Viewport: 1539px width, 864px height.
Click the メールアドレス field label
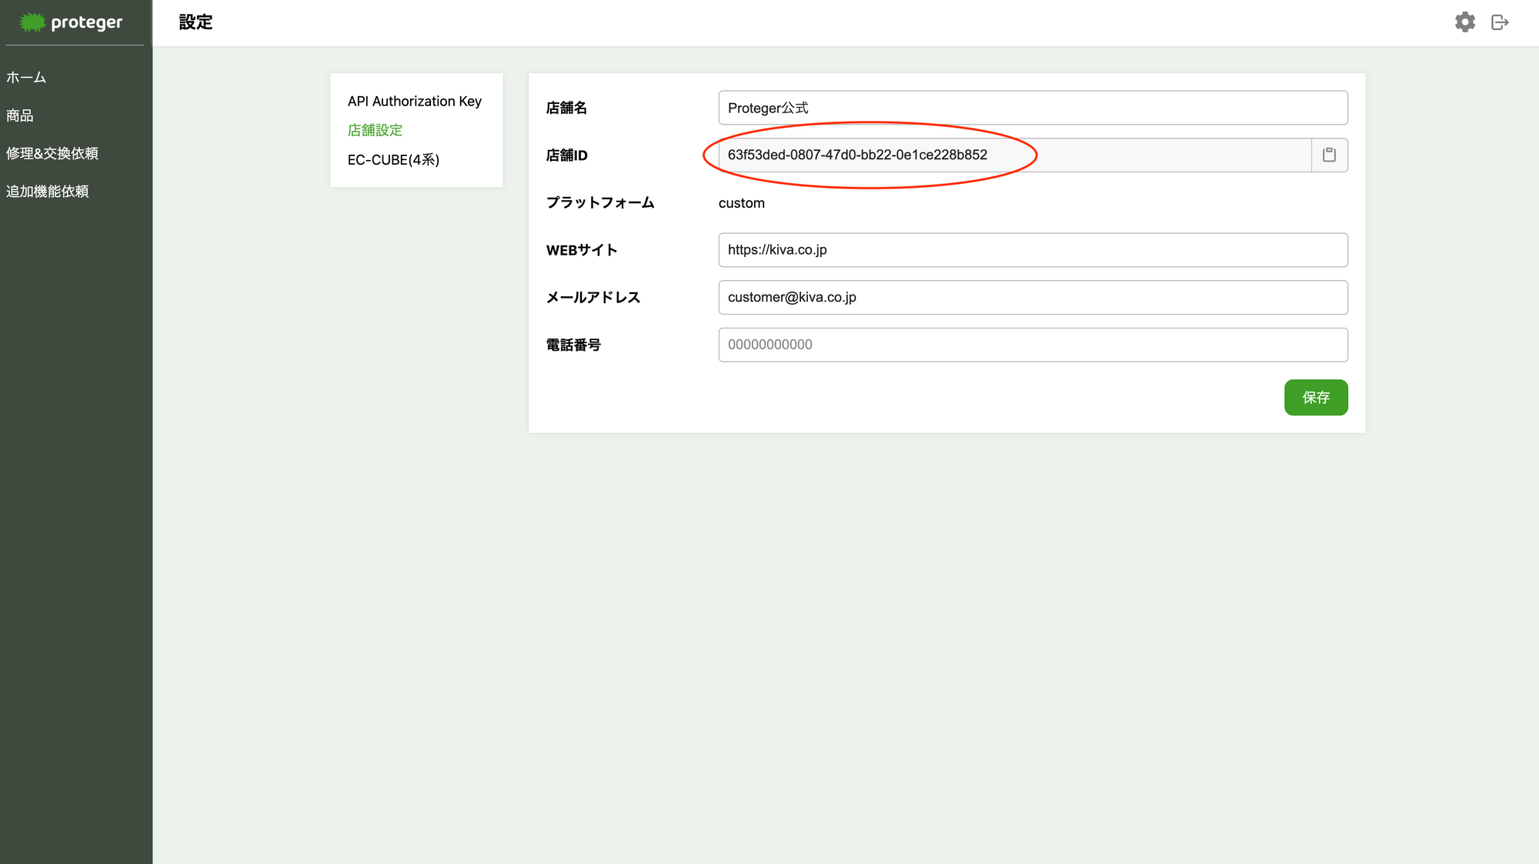coord(593,297)
